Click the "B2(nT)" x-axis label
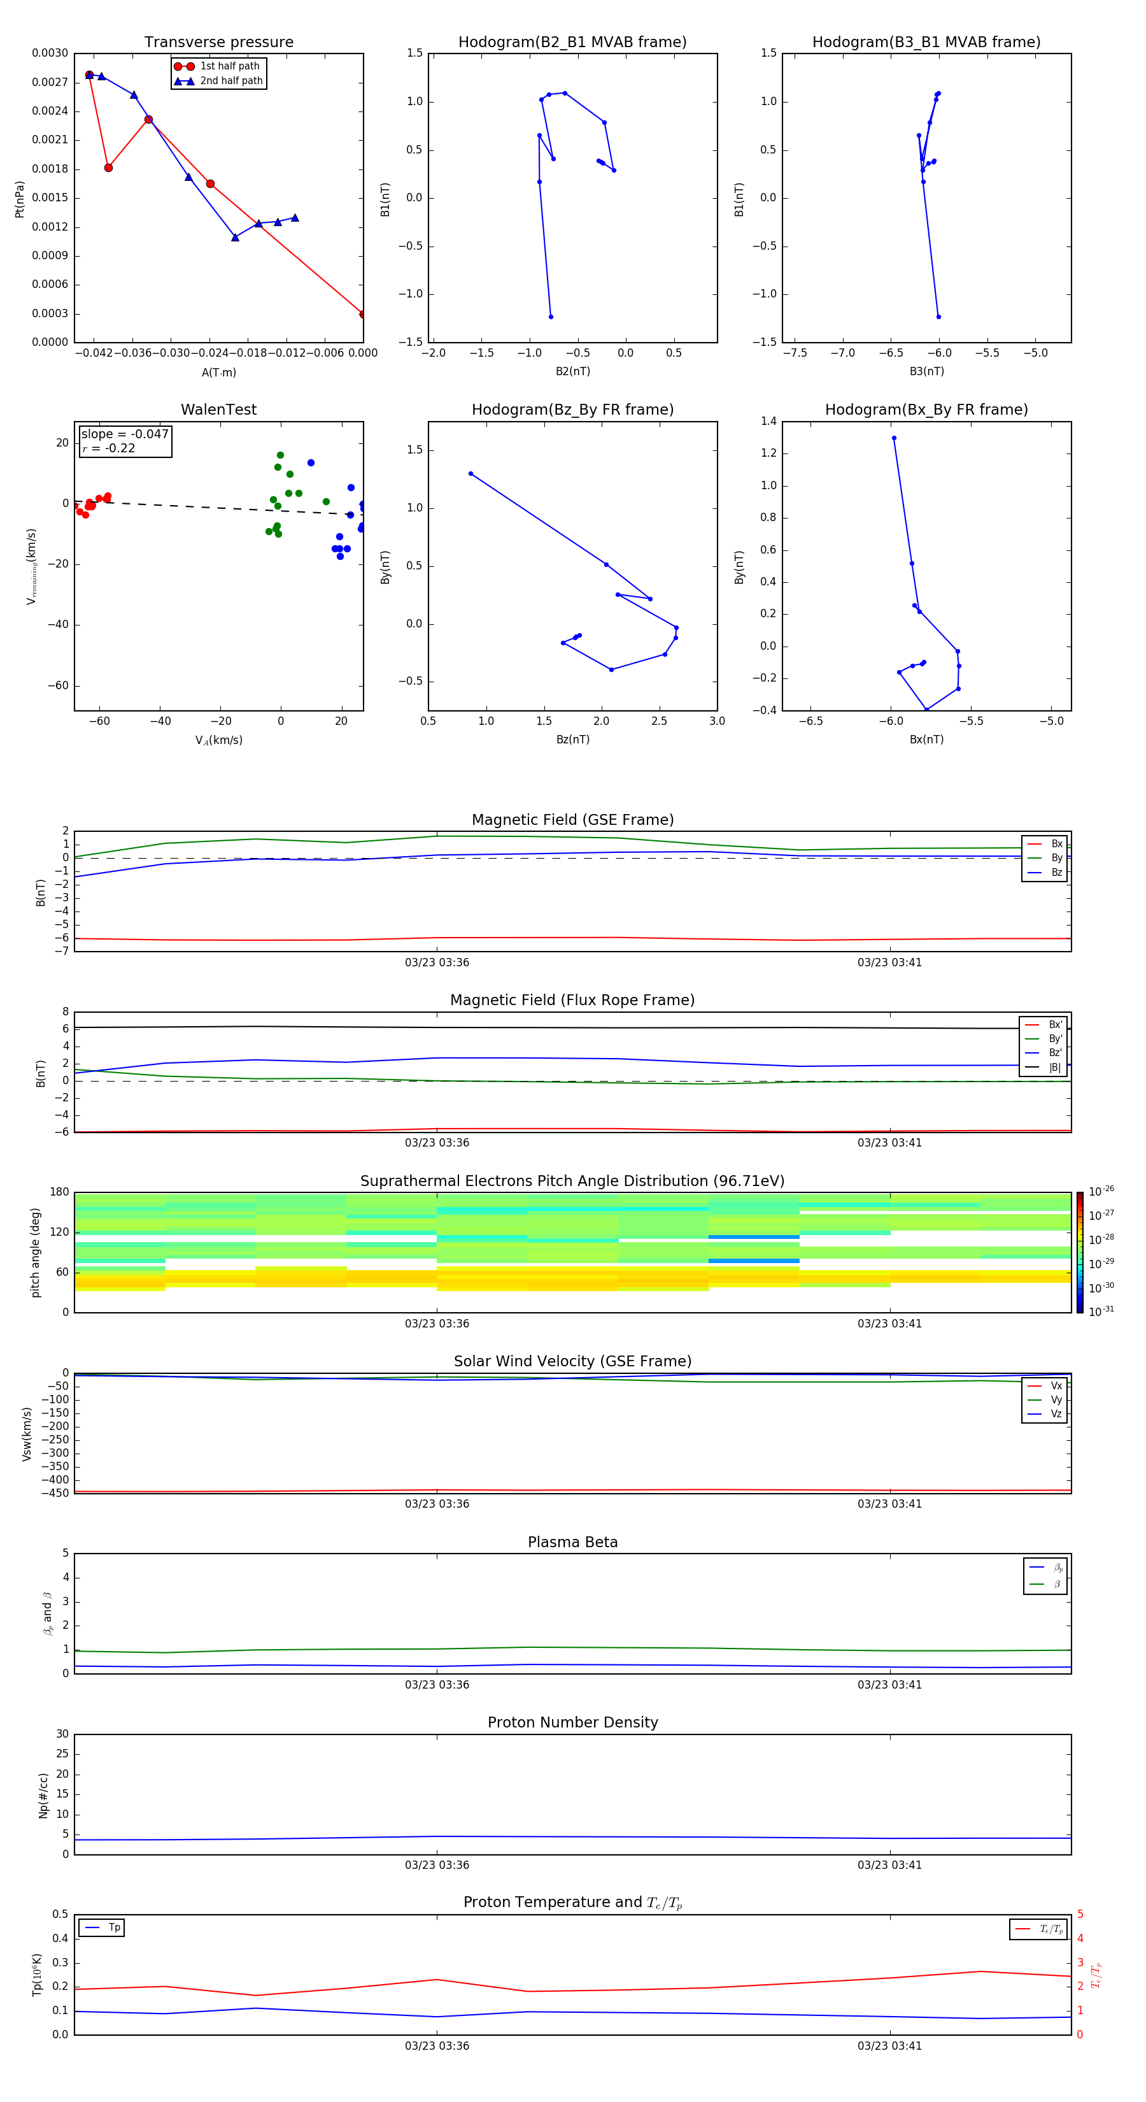Image resolution: width=1146 pixels, height=2102 pixels. pyautogui.click(x=572, y=371)
